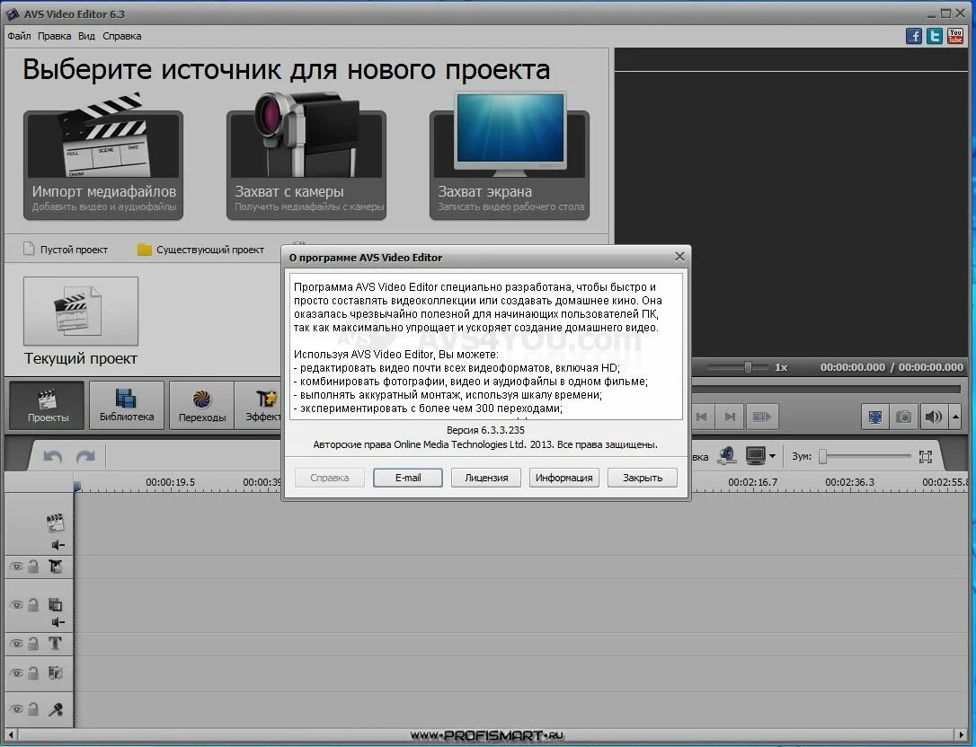The width and height of the screenshot is (976, 747).
Task: Click the Undo arrow in timeline toolbar
Action: (53, 457)
